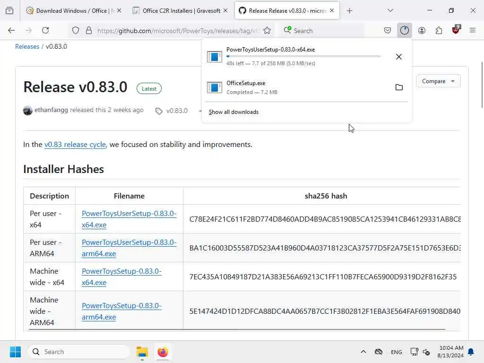View site security lock info

tap(89, 31)
